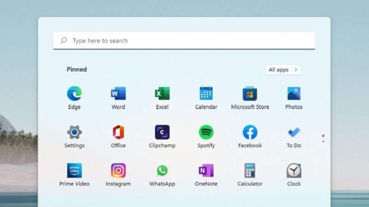Launch the Office app icon
The width and height of the screenshot is (369, 207).
click(x=118, y=132)
